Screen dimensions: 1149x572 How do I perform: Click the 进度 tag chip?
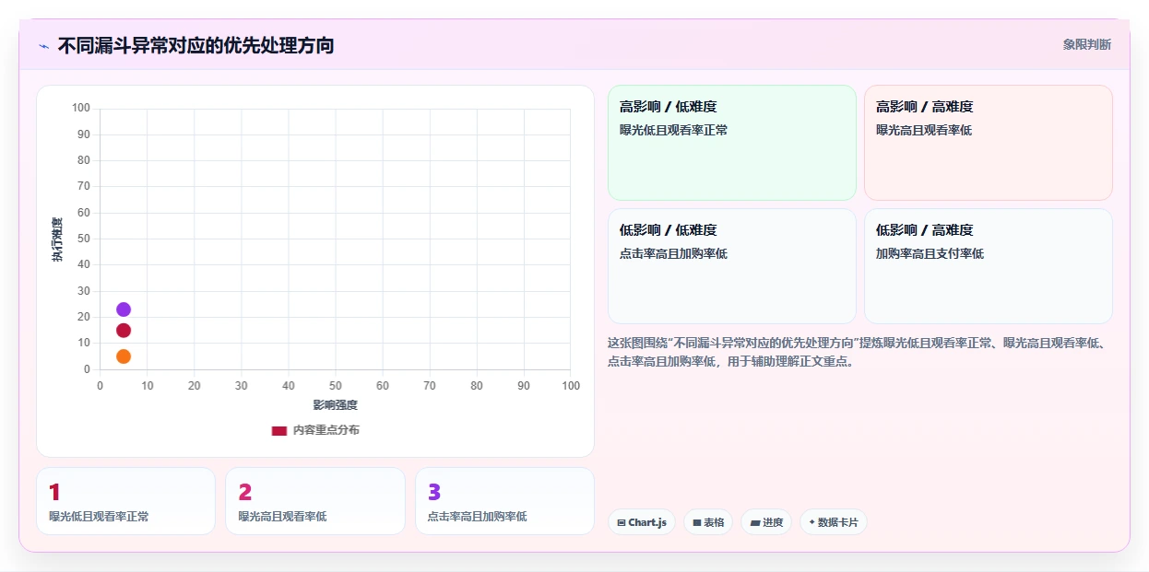pyautogui.click(x=766, y=522)
